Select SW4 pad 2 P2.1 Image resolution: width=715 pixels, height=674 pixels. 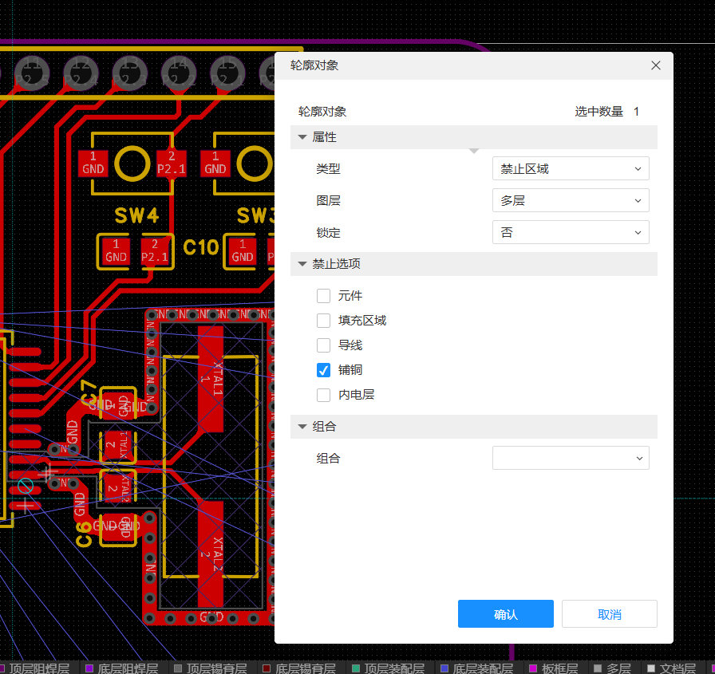click(172, 164)
